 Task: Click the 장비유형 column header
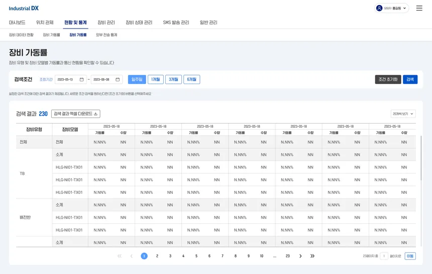(34, 129)
